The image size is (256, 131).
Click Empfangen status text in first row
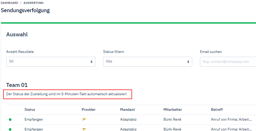(x=34, y=120)
